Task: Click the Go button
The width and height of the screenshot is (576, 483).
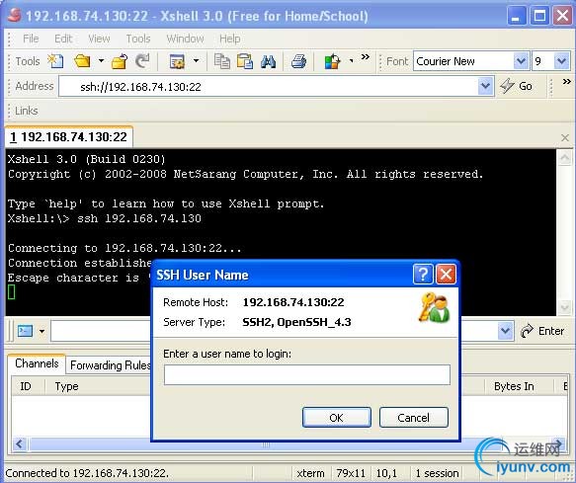Action: click(x=516, y=86)
